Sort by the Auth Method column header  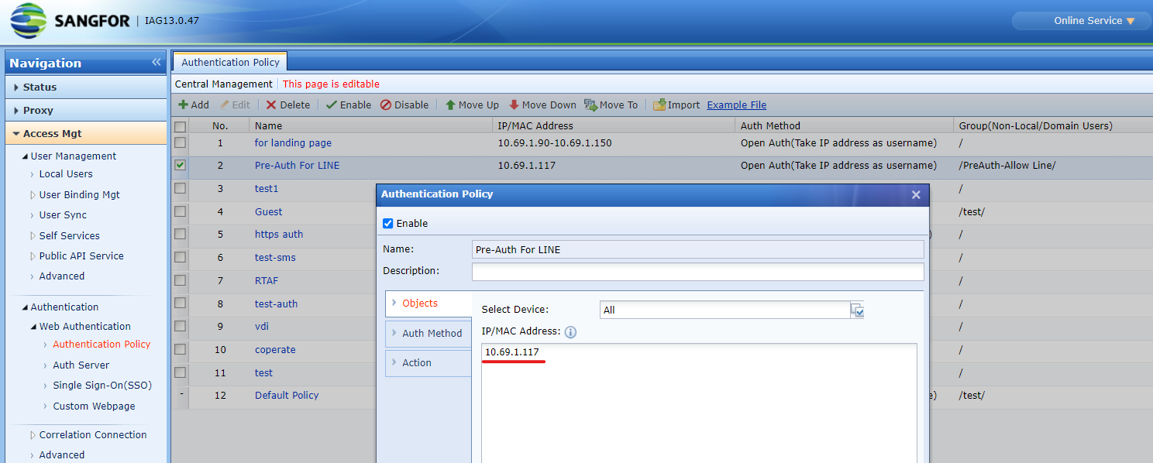(x=845, y=126)
